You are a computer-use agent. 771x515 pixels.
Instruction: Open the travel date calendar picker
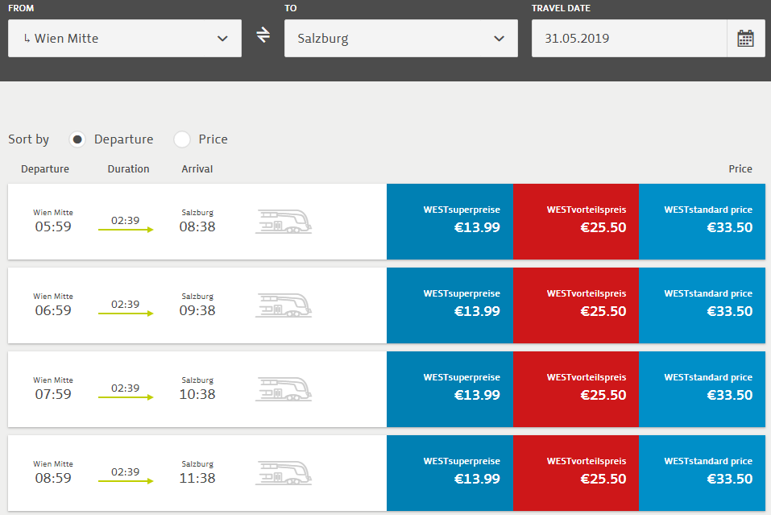coord(745,39)
